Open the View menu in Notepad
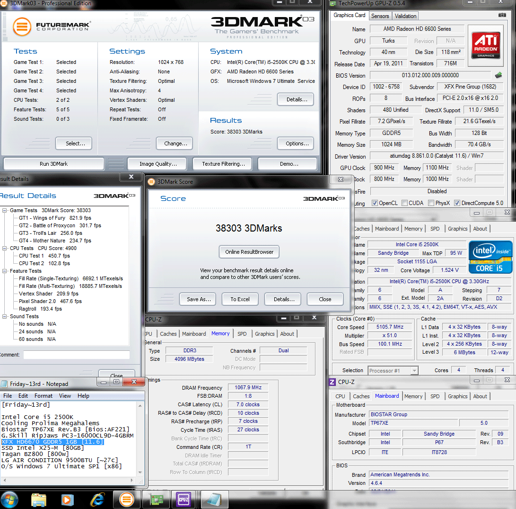 (x=65, y=396)
